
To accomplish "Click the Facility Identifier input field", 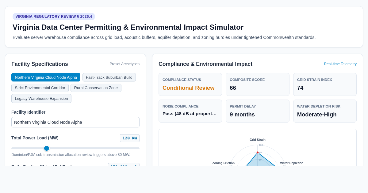I will coord(75,122).
